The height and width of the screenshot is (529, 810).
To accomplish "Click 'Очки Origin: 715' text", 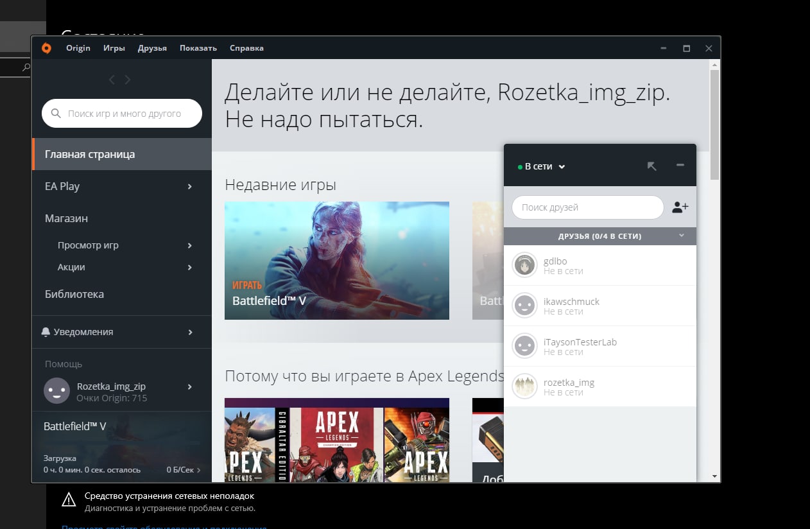I will 112,398.
